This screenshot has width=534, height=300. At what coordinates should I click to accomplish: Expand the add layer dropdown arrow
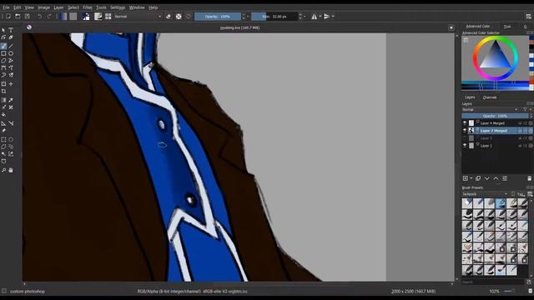pos(471,178)
